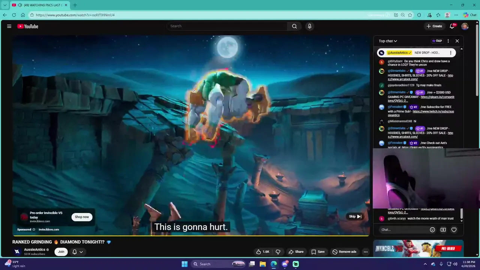480x270 pixels.
Task: Click the browser address bar URL
Action: pyautogui.click(x=75, y=15)
